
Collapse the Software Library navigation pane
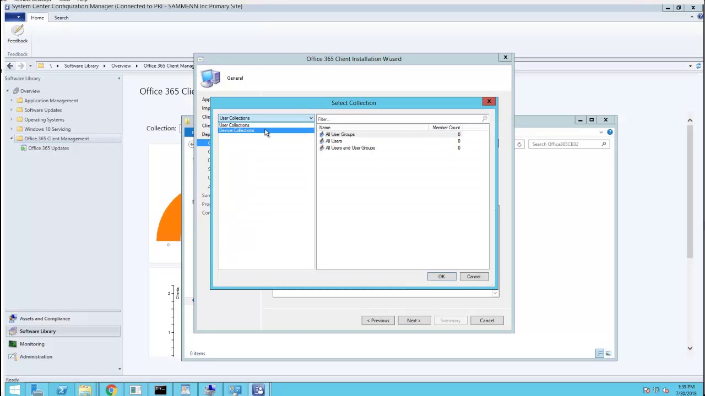click(x=119, y=78)
